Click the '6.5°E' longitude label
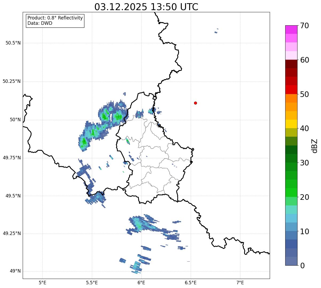Viewport: 321px width, 288px height. pyautogui.click(x=191, y=282)
